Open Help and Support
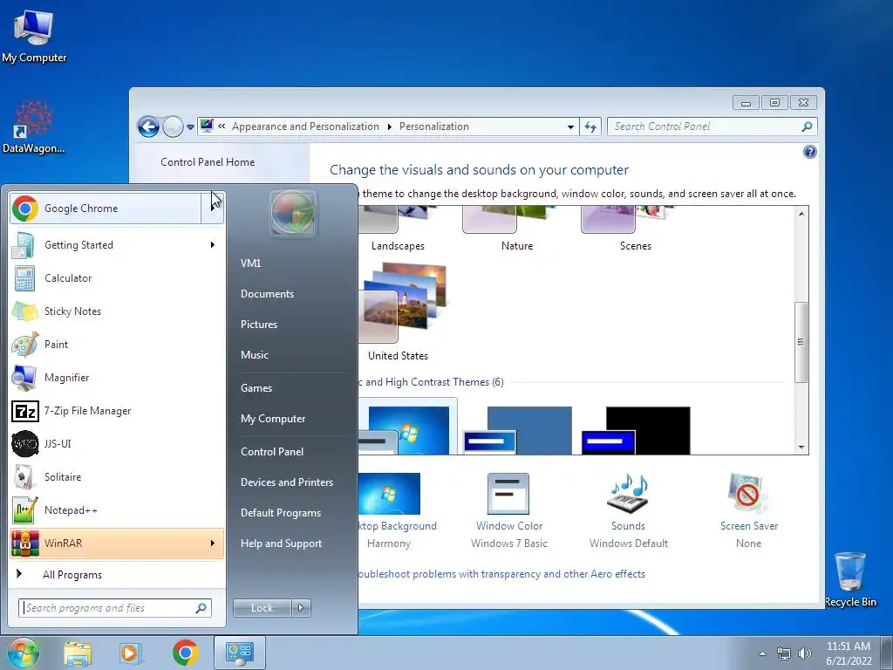Image resolution: width=893 pixels, height=670 pixels. pos(281,544)
